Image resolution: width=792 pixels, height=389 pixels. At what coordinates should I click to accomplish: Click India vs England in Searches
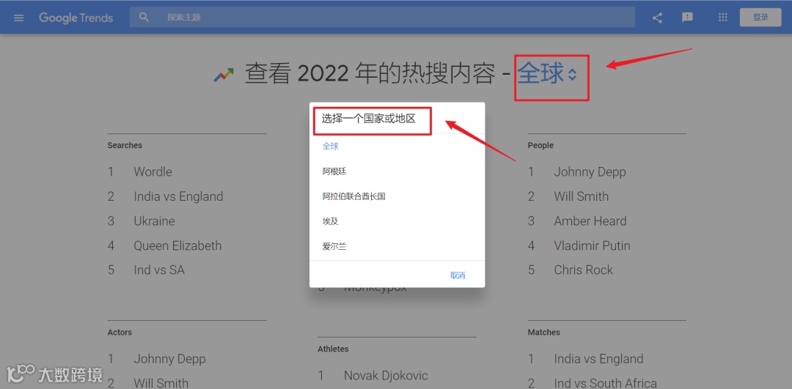point(178,196)
